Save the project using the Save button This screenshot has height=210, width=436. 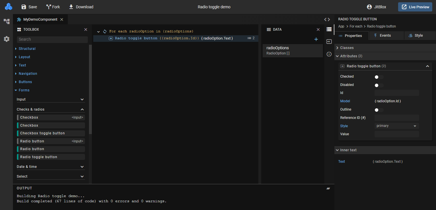click(29, 7)
